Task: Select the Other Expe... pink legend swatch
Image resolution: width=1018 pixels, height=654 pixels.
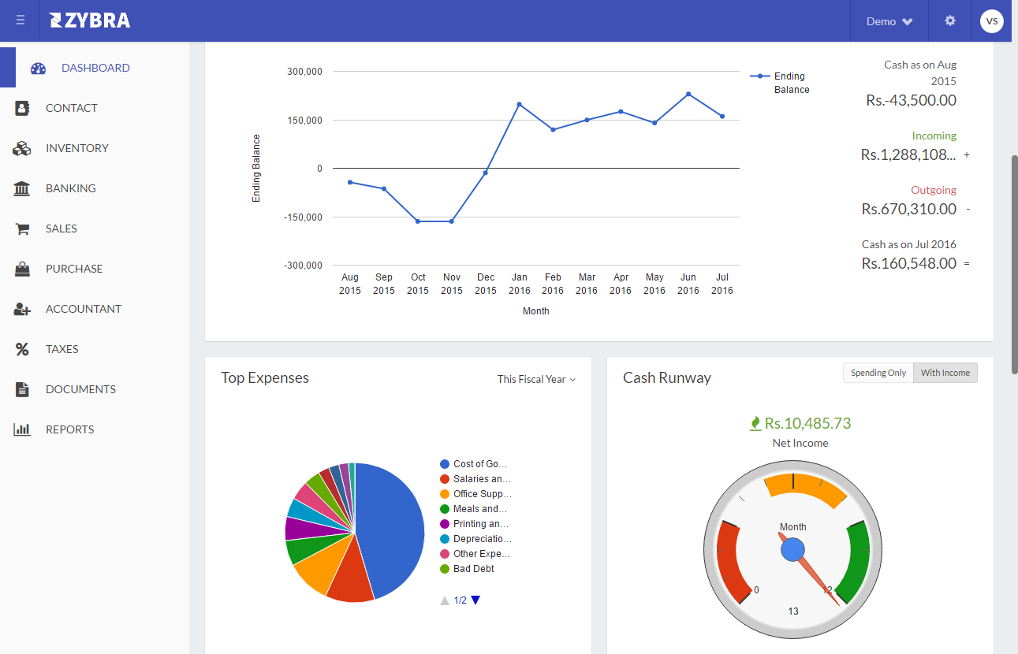Action: (x=445, y=554)
